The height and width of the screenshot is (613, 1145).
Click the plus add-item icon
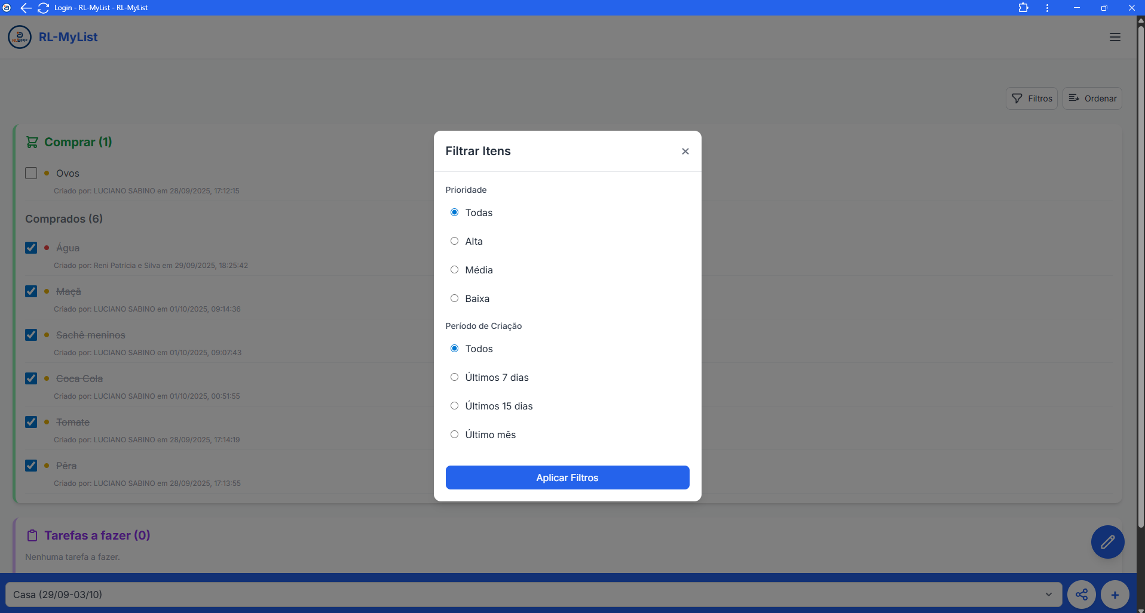(x=1115, y=594)
